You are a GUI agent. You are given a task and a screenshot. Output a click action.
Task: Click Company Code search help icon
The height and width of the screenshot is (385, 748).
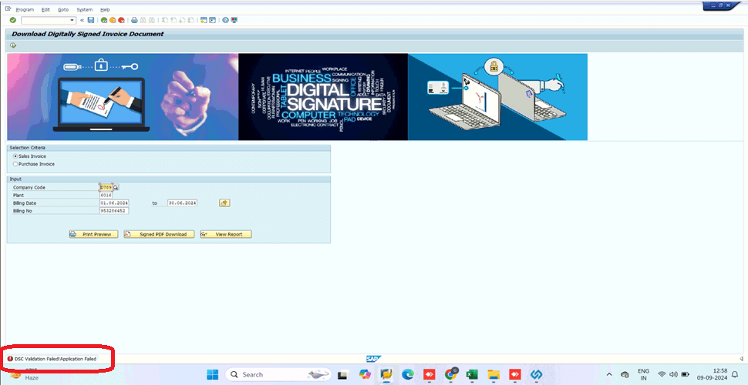116,187
